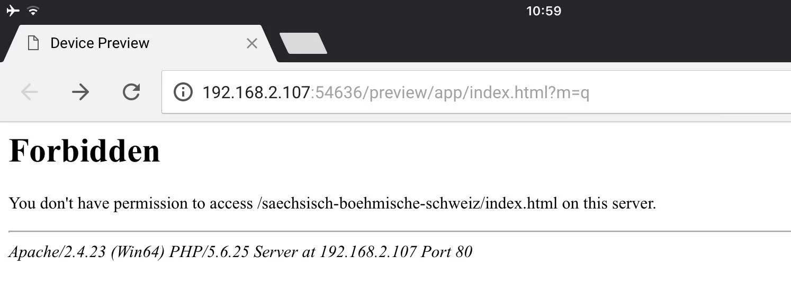Image resolution: width=791 pixels, height=303 pixels.
Task: Open the site information icon
Action: 183,93
